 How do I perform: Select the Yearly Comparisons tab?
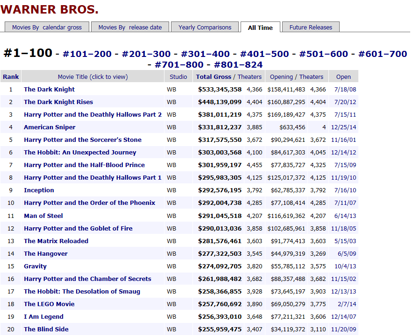[205, 27]
